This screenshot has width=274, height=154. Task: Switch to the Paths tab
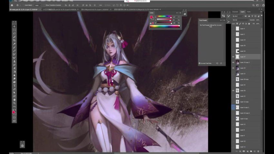pyautogui.click(x=249, y=12)
